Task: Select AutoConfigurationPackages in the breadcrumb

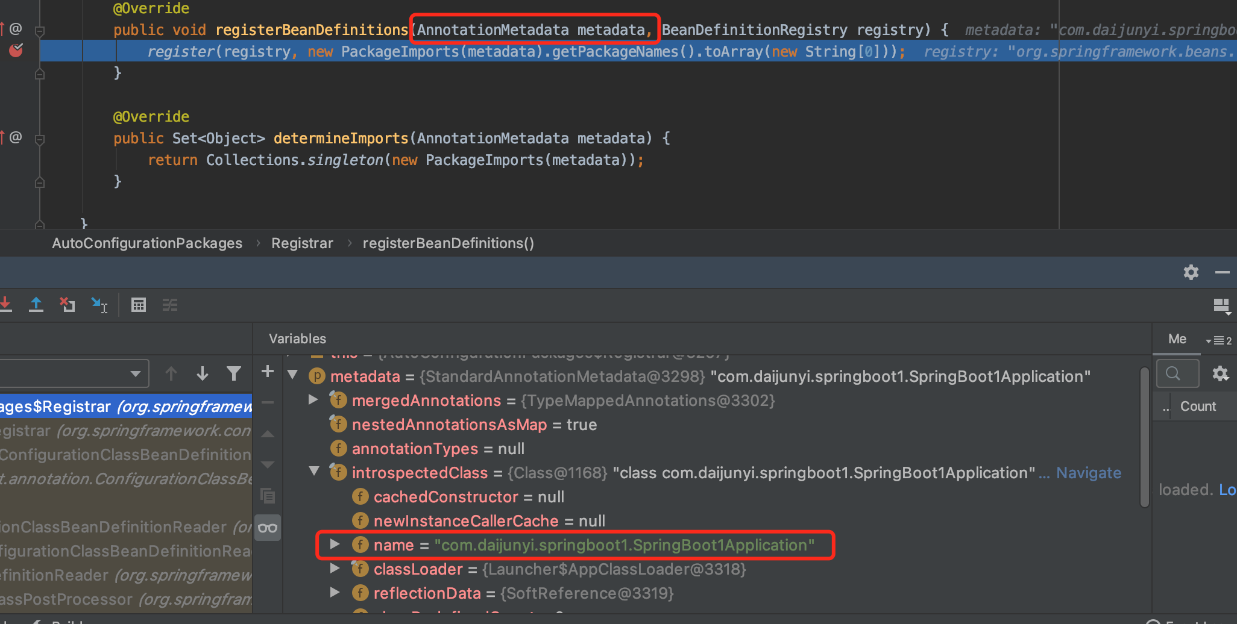Action: tap(147, 243)
